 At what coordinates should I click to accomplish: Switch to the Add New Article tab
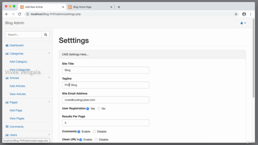tap(42, 7)
